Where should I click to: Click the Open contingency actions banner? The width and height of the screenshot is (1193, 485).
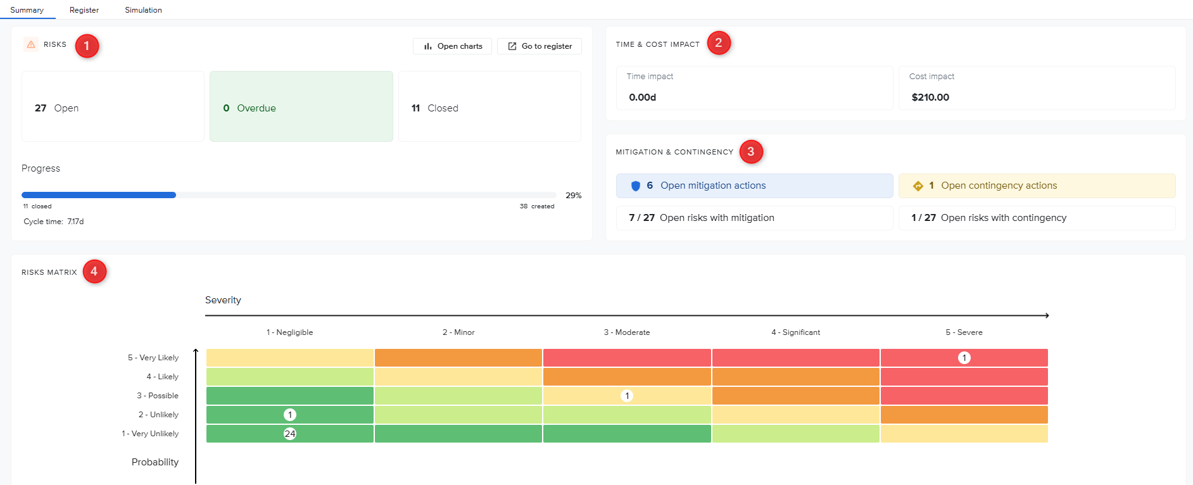[1036, 186]
